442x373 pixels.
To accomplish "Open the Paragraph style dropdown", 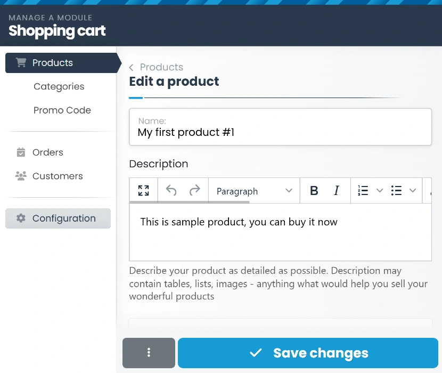I will 254,191.
